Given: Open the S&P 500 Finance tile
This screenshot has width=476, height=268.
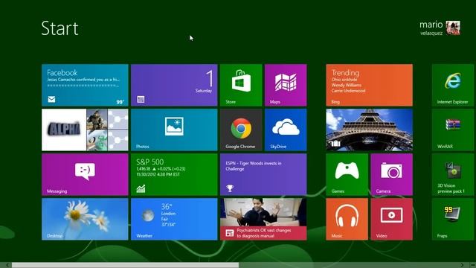Looking at the screenshot, I should click(x=174, y=174).
